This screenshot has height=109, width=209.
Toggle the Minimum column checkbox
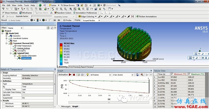[172, 74]
